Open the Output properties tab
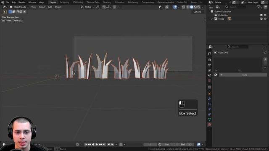 pyautogui.click(x=209, y=65)
